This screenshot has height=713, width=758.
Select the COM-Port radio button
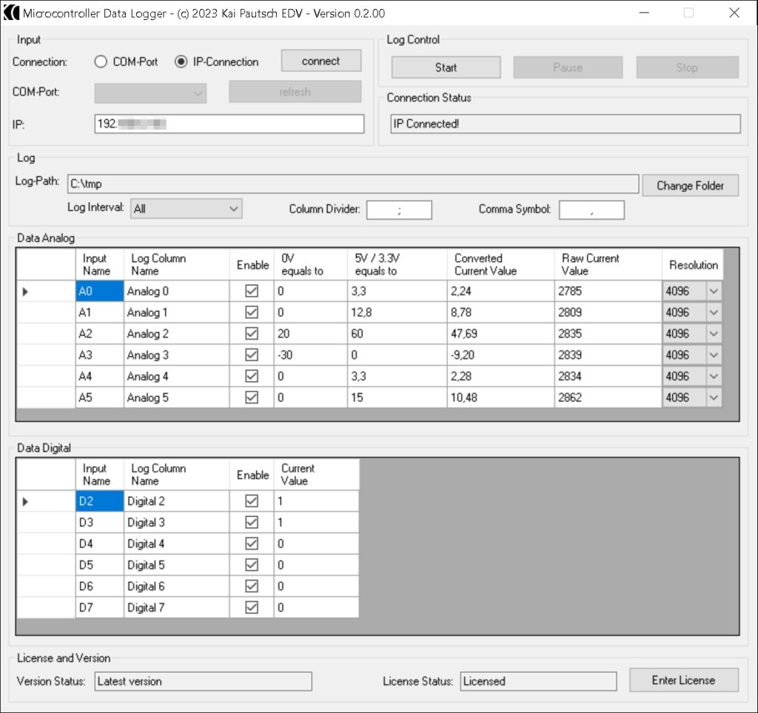101,62
